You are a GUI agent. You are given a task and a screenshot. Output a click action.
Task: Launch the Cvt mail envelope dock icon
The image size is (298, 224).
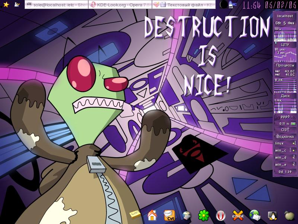(x=169, y=215)
